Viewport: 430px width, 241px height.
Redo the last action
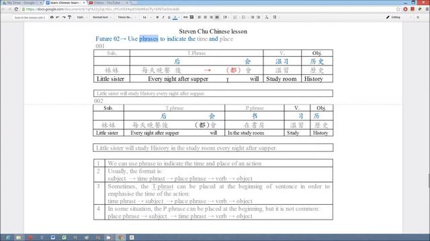[64, 17]
